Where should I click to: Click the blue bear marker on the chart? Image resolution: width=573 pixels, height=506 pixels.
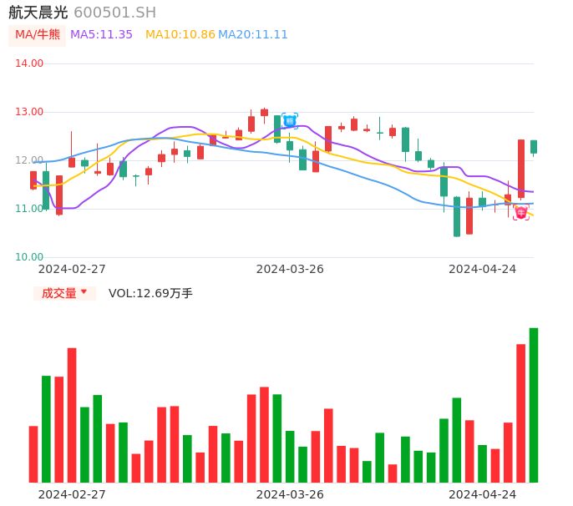[290, 121]
